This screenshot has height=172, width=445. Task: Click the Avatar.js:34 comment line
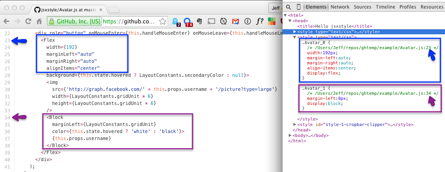click(373, 93)
